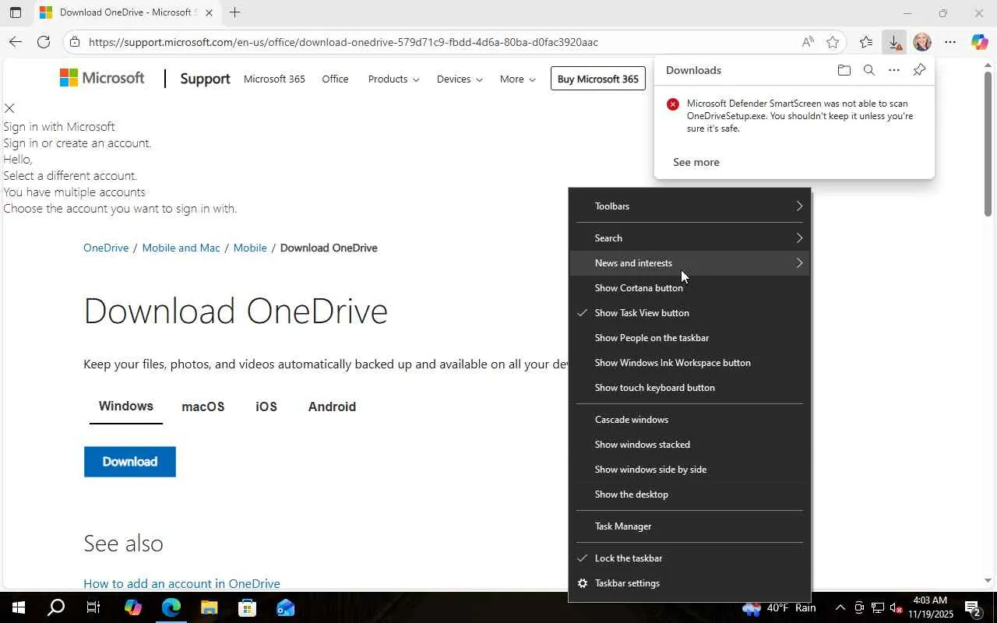Close the sign-in overlay with the X
The height and width of the screenshot is (623, 997).
(9, 108)
